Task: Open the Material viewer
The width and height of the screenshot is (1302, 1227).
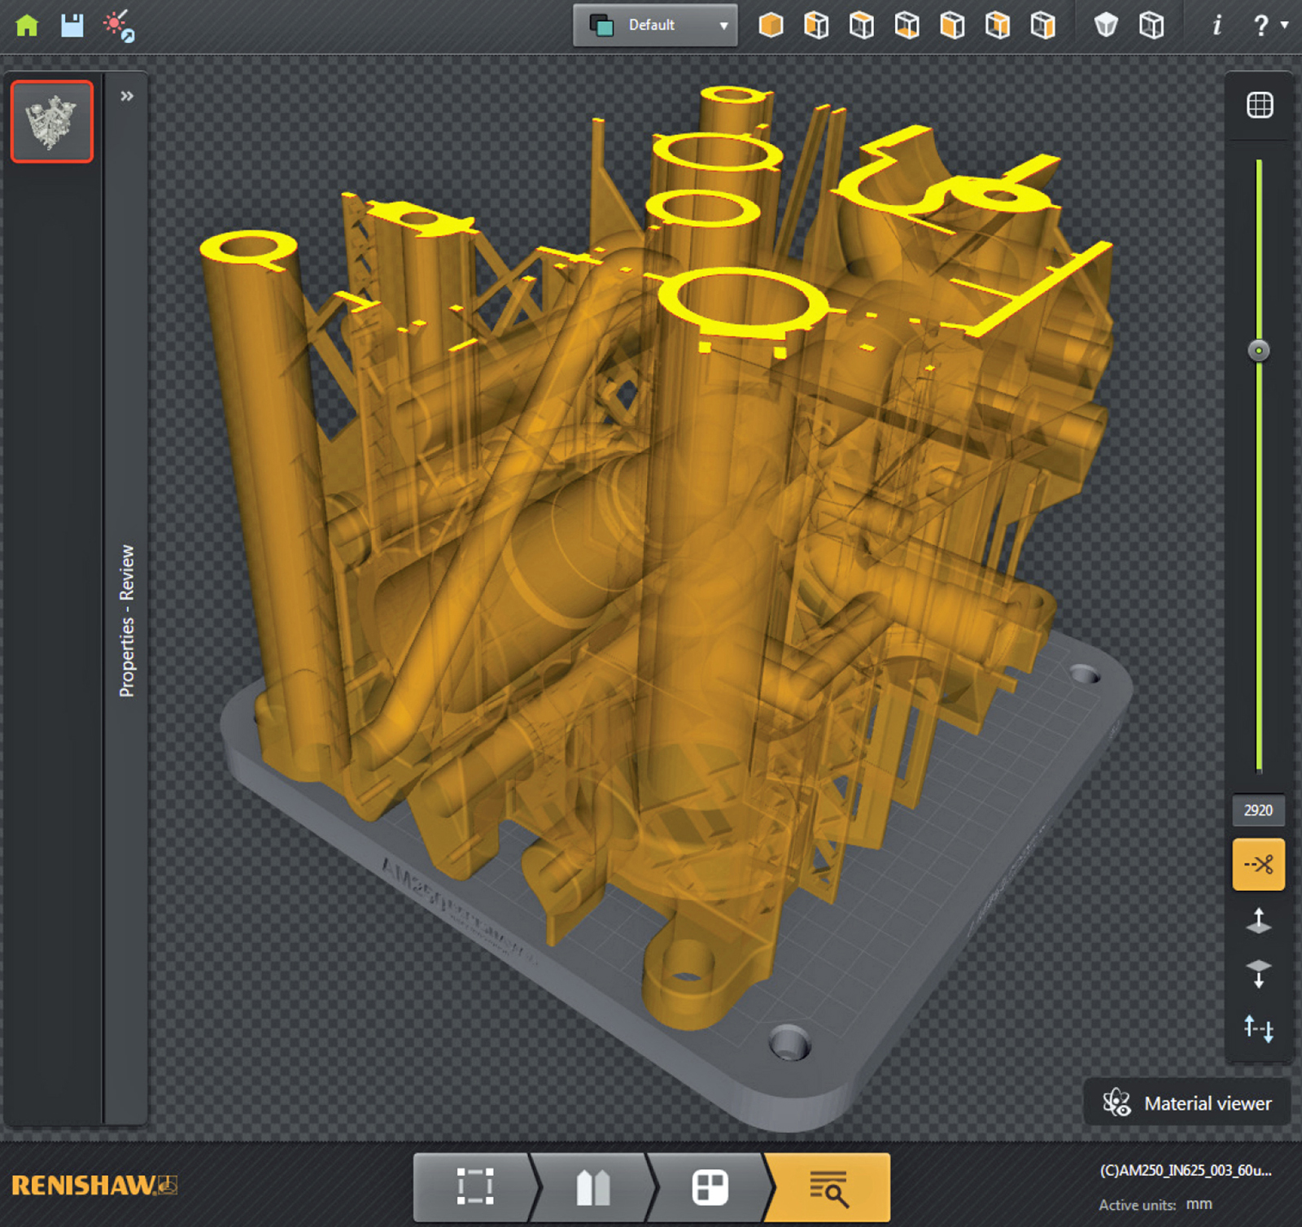Action: (x=1188, y=1103)
